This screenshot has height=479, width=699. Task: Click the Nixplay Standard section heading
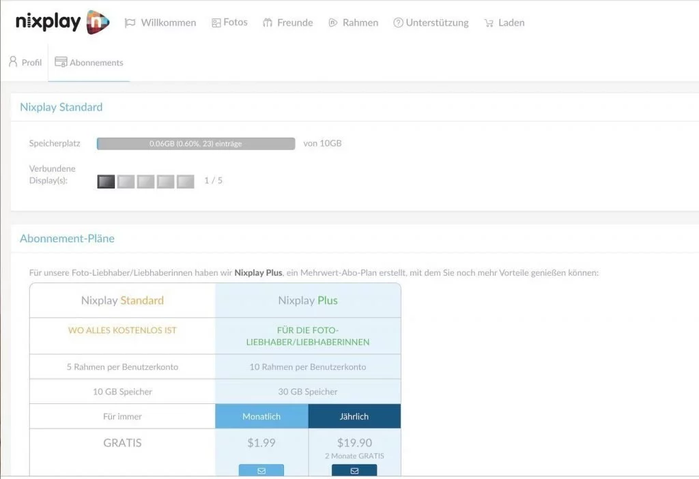61,107
